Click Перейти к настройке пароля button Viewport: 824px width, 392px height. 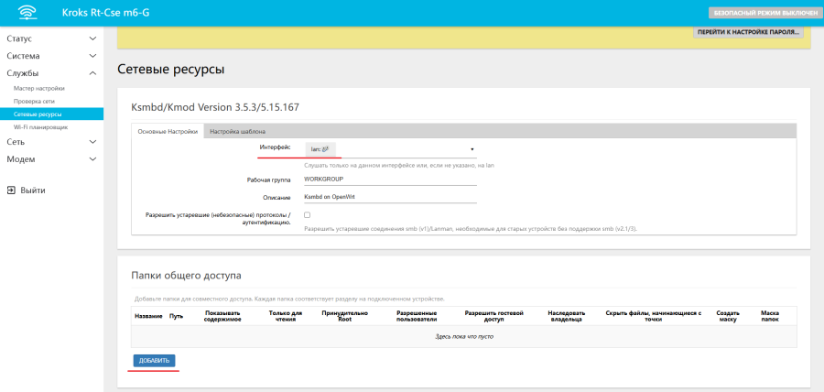pyautogui.click(x=749, y=32)
